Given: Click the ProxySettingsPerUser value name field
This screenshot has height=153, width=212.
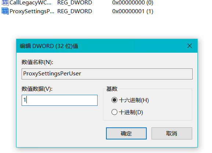Looking at the screenshot, I should click(x=107, y=74).
